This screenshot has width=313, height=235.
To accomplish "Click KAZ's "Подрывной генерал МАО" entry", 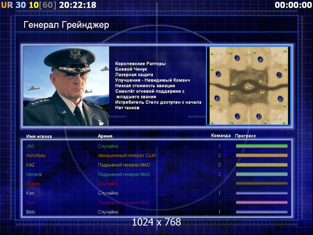I will (124, 165).
